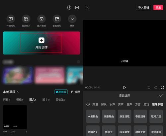Viewport: 166px width, 136px height.
Task: Choose the 康康舞曲 voice
Action: pos(109,116)
